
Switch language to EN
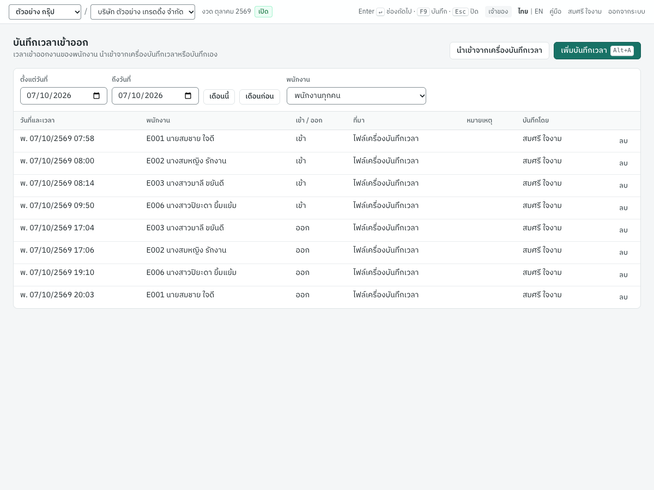point(538,11)
